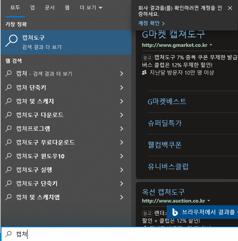Open the 웰컴백쿠폰 sitelink
The image size is (238, 241).
coord(165,145)
